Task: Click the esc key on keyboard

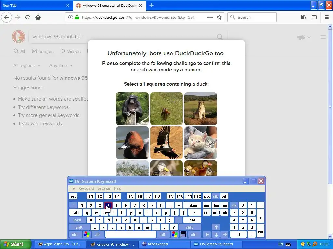Action: 73,196
